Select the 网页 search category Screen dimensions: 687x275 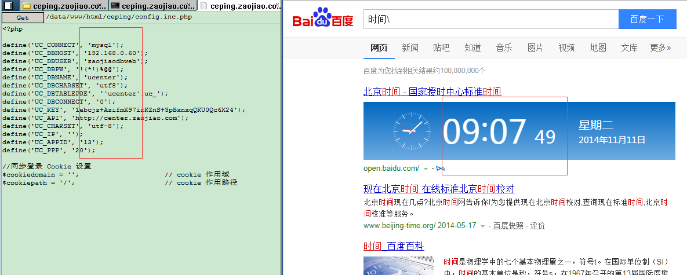pos(379,47)
